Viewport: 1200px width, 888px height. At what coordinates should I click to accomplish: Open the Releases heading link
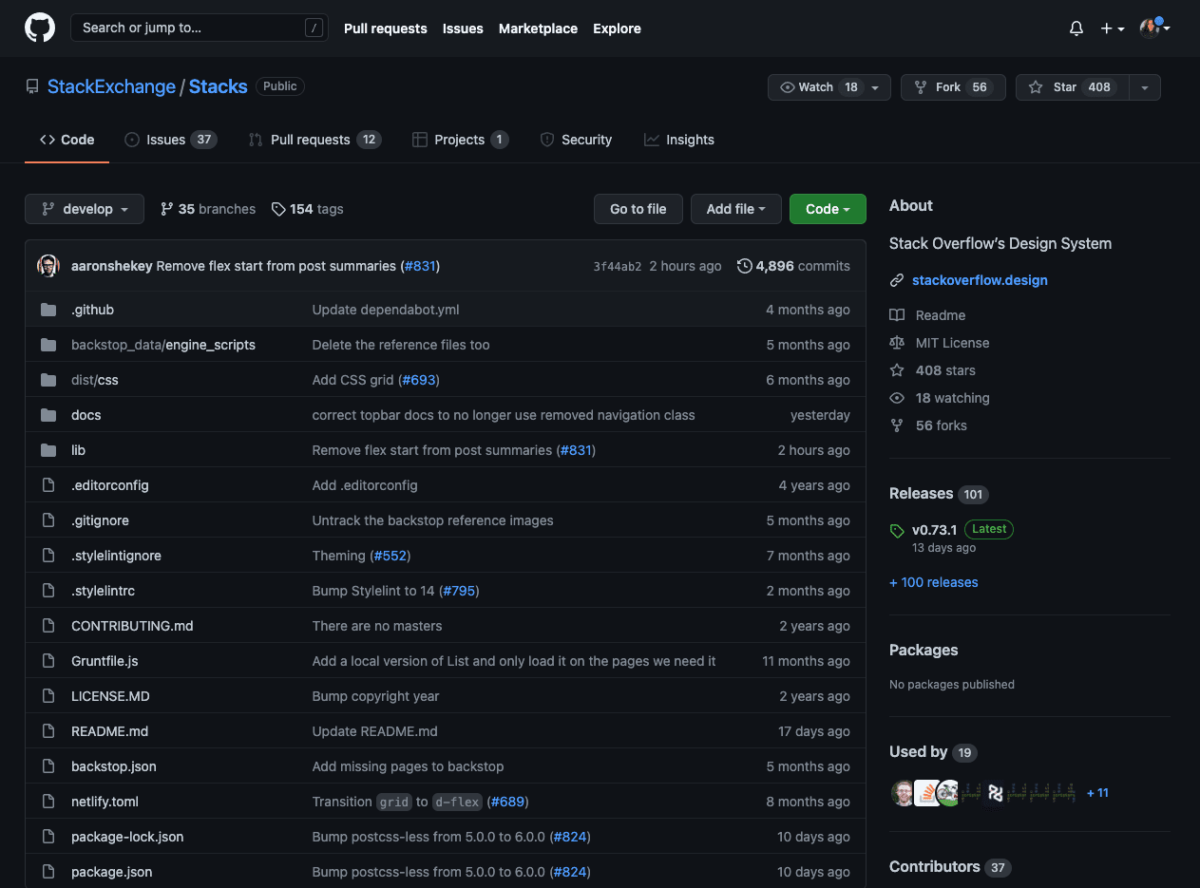coord(939,494)
